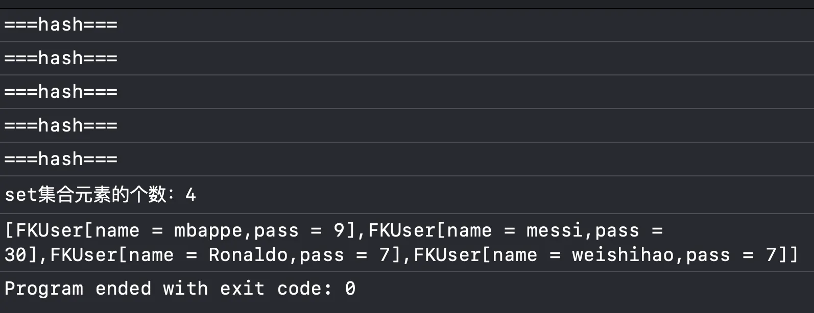This screenshot has height=313, width=814.
Task: Click the 0 in exit code line
Action: (x=350, y=289)
